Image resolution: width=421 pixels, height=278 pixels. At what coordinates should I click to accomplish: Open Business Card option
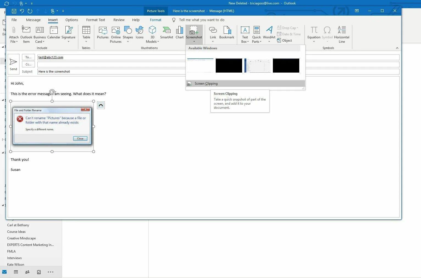coord(40,35)
